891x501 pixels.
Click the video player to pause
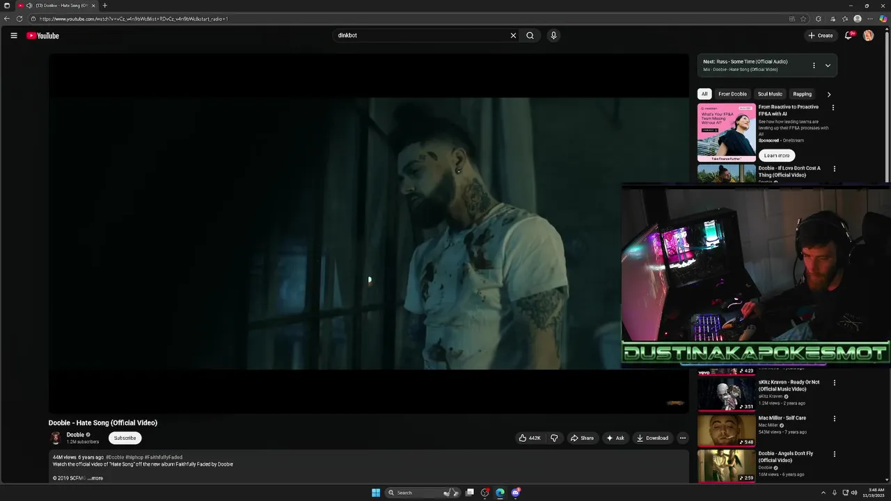(x=368, y=234)
